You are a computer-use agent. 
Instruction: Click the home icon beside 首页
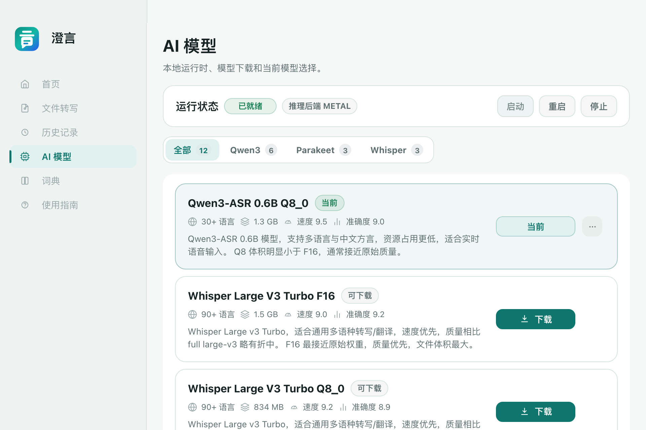pyautogui.click(x=25, y=84)
